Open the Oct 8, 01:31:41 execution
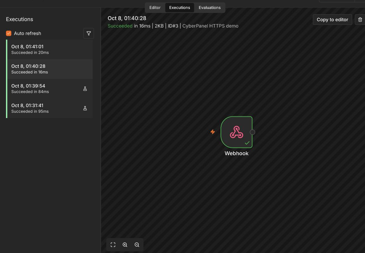This screenshot has width=365, height=253. (49, 108)
